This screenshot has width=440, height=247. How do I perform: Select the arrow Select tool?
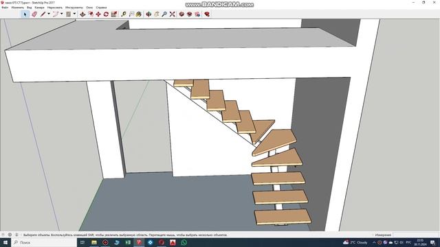click(25, 14)
